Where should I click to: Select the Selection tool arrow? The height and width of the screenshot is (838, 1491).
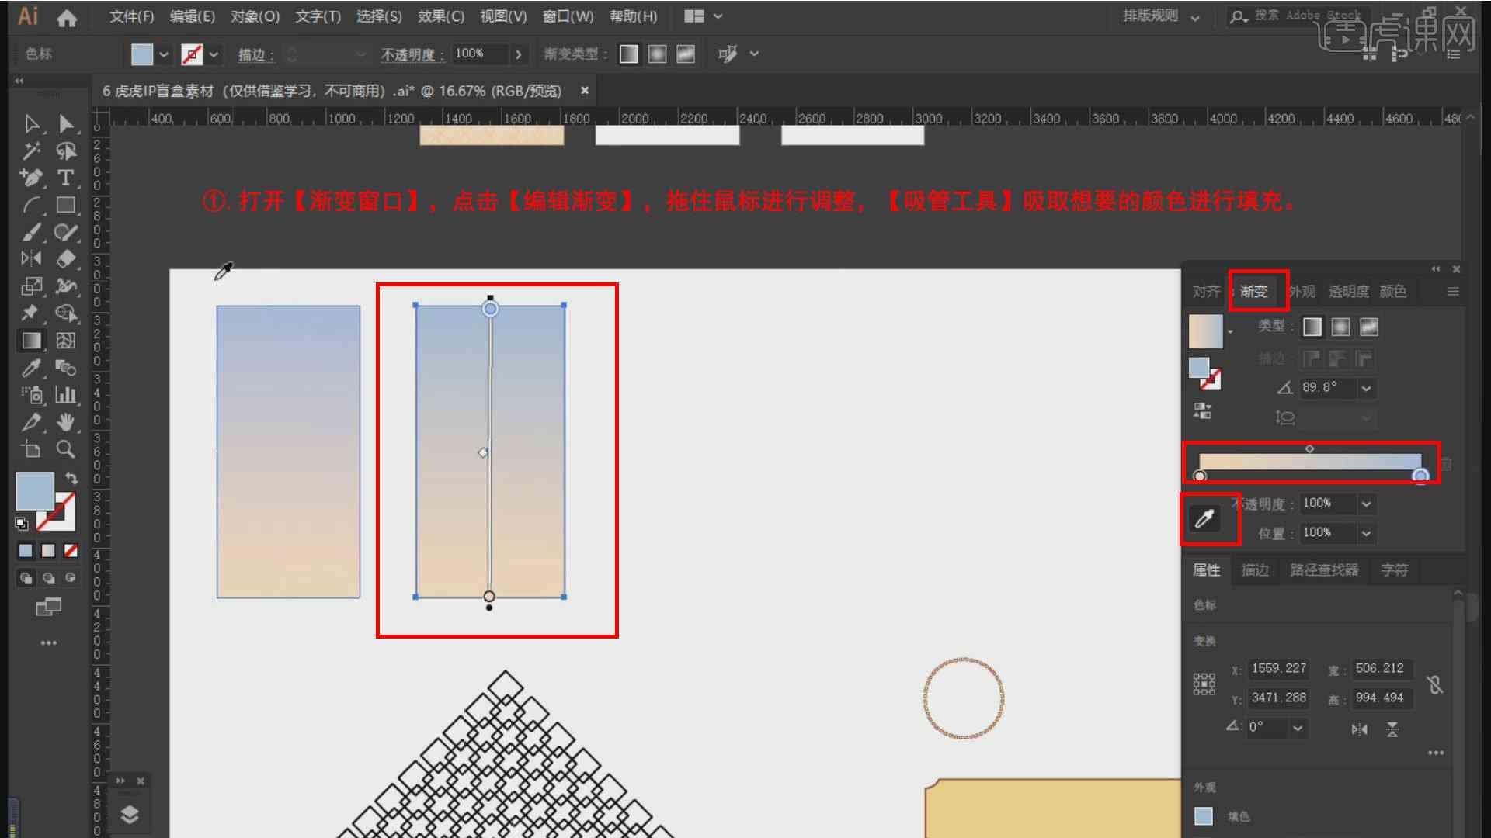tap(32, 123)
